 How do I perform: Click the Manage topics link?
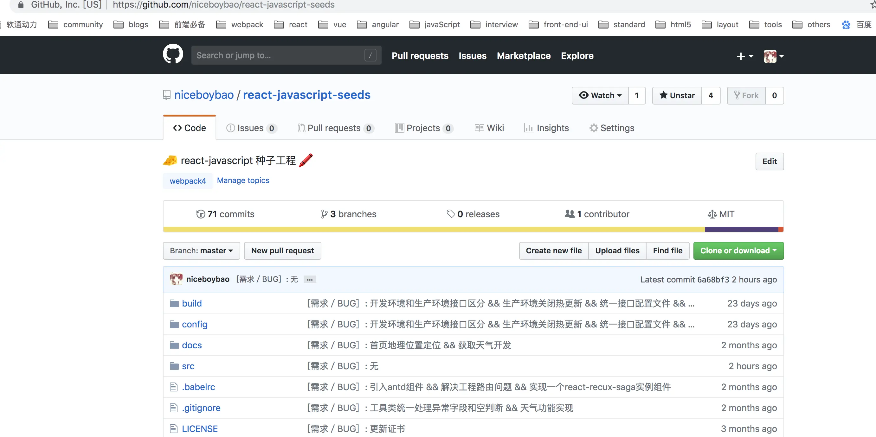click(x=243, y=180)
